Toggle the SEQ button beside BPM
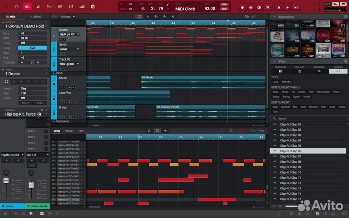 [x=224, y=9]
